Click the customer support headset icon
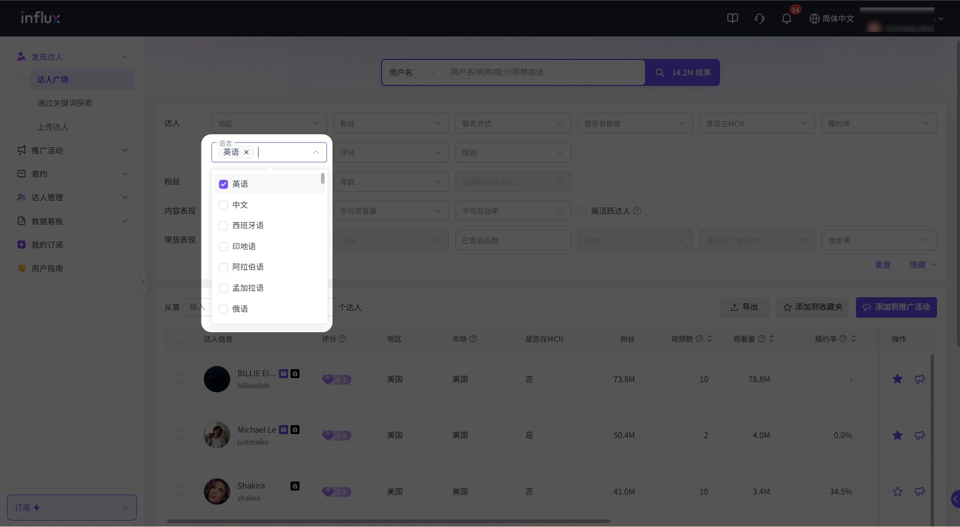The width and height of the screenshot is (960, 527). click(759, 18)
